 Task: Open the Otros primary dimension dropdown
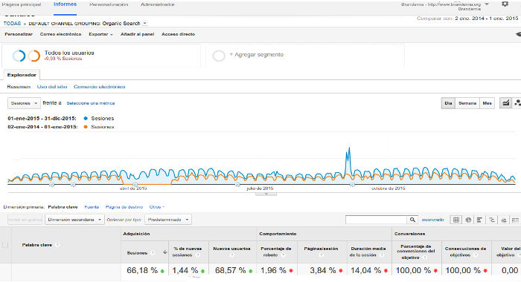(x=157, y=207)
